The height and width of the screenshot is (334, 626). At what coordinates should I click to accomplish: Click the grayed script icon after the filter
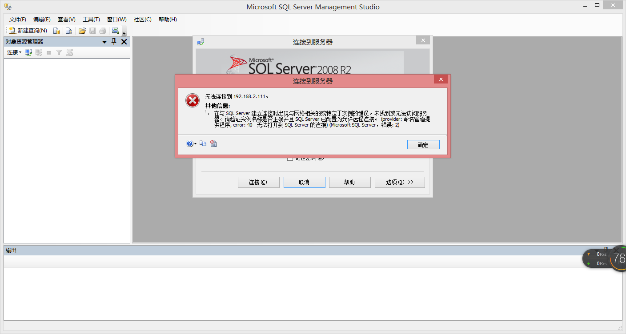coord(69,52)
